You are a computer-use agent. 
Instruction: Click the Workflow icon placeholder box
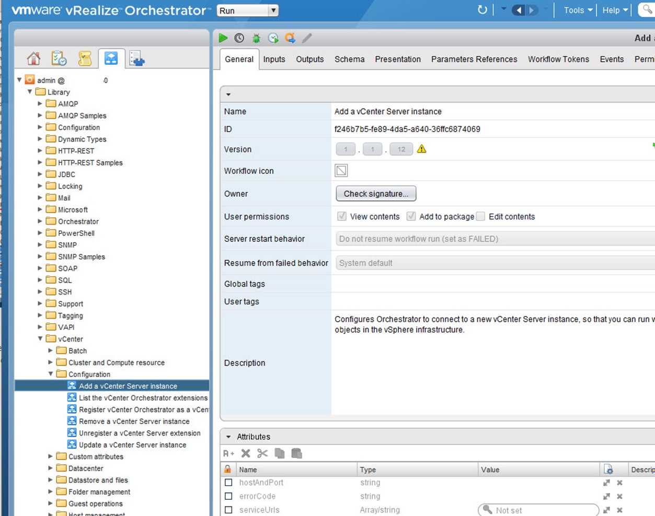point(341,170)
